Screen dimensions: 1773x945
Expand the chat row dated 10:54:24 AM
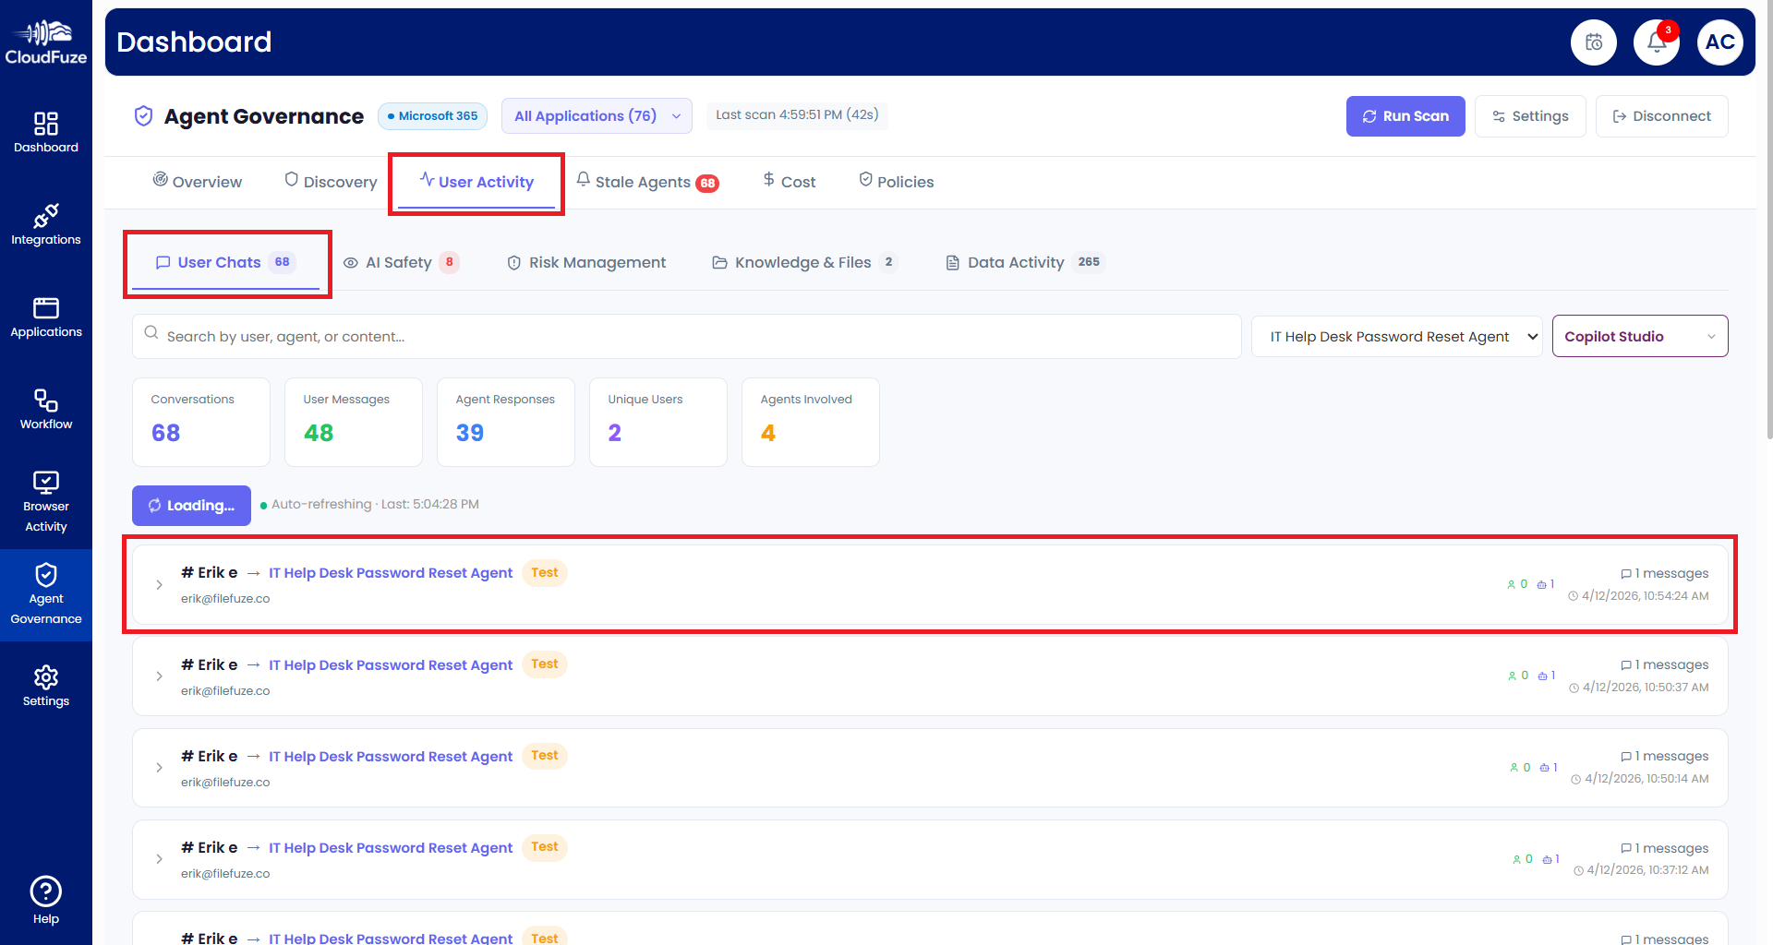click(159, 585)
